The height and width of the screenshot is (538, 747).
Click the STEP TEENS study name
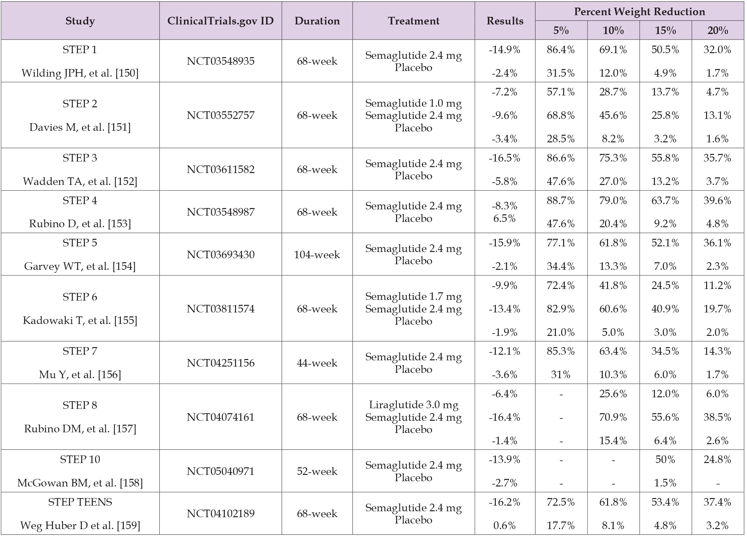coord(80,502)
